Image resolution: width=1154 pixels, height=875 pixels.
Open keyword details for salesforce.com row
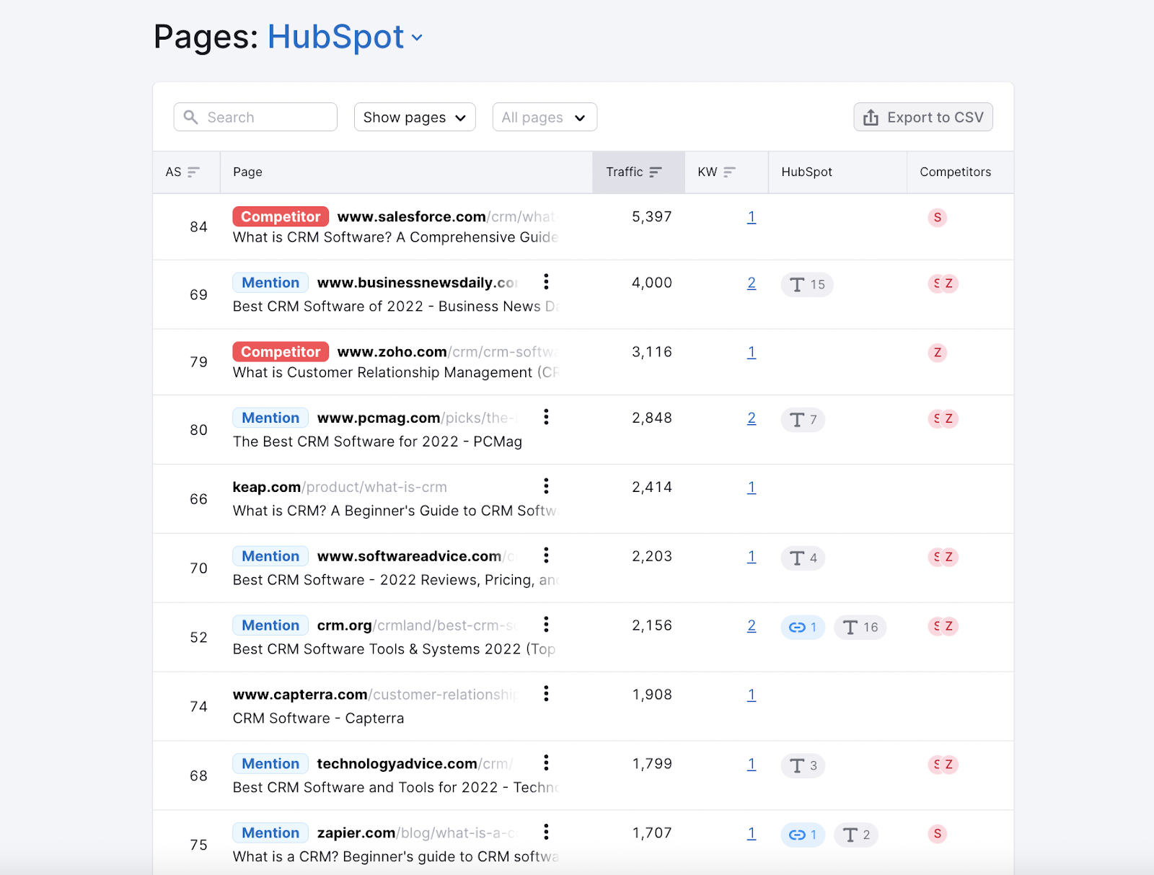751,216
